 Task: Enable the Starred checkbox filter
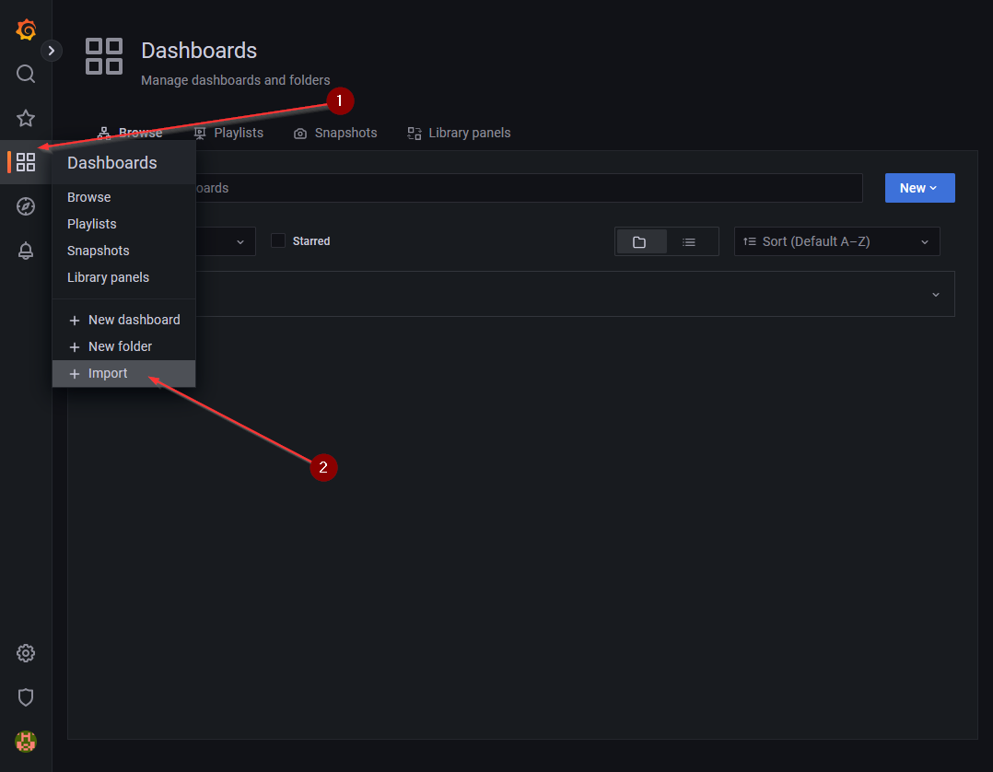coord(277,241)
